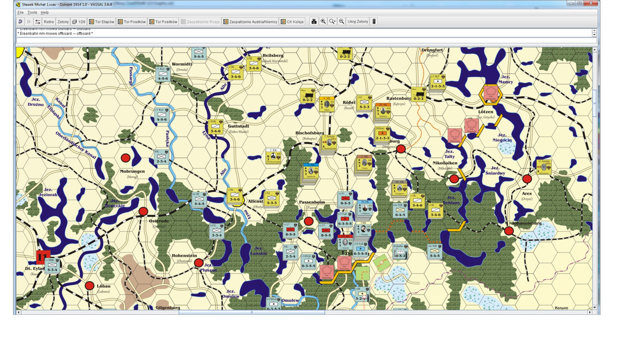Select the 4. AK corps counter near Rößel
Image resolution: width=635 pixels, height=350 pixels.
pos(326,104)
